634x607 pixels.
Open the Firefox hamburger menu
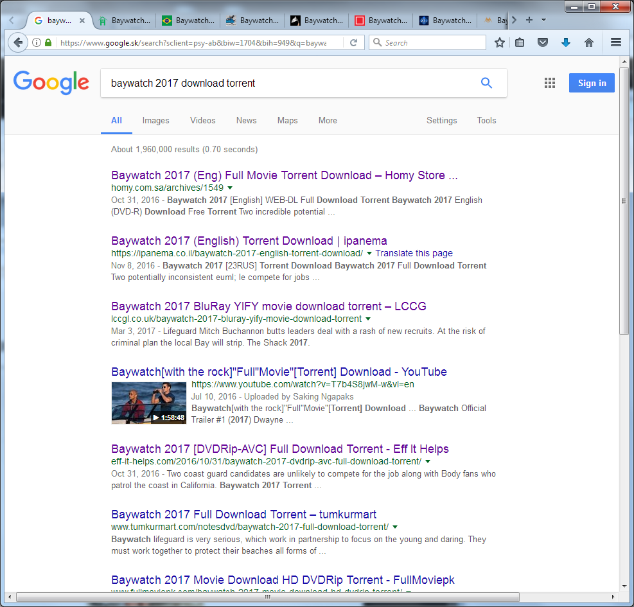(615, 42)
